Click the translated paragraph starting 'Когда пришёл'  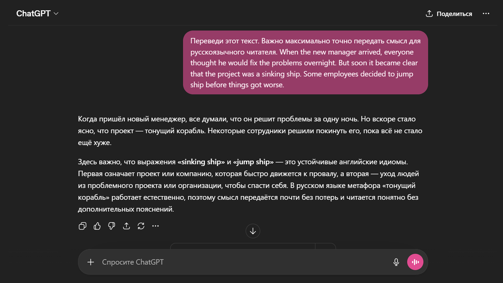pyautogui.click(x=250, y=131)
